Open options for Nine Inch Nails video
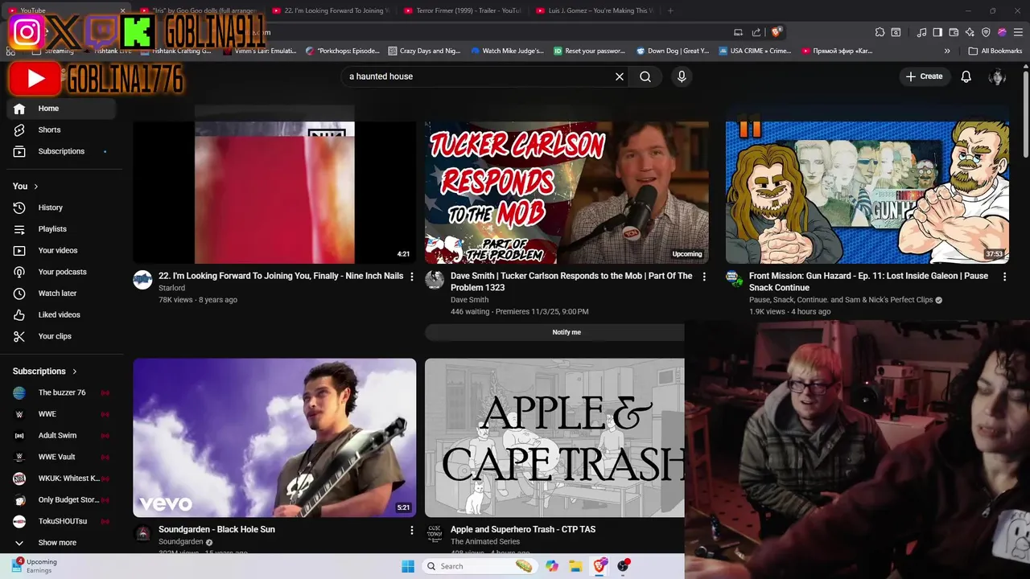Screen dimensions: 1030x579 click(412, 277)
